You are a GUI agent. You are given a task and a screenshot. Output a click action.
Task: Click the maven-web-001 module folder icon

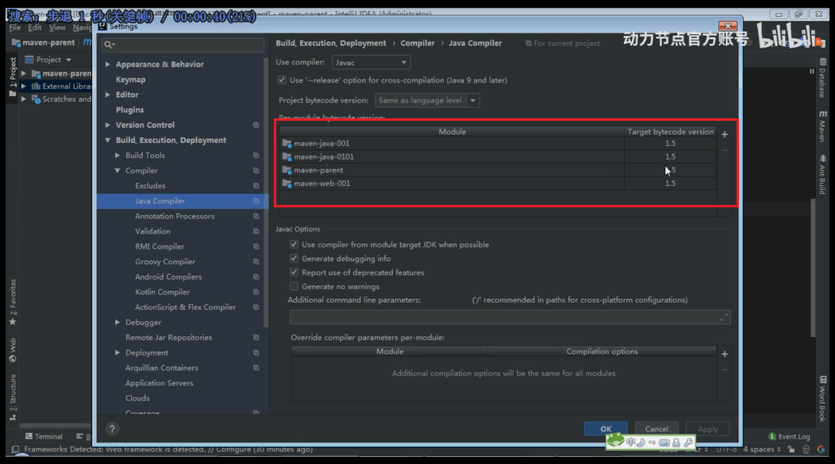[287, 184]
